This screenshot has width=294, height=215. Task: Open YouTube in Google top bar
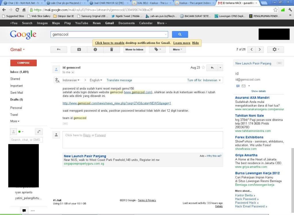tap(82, 23)
